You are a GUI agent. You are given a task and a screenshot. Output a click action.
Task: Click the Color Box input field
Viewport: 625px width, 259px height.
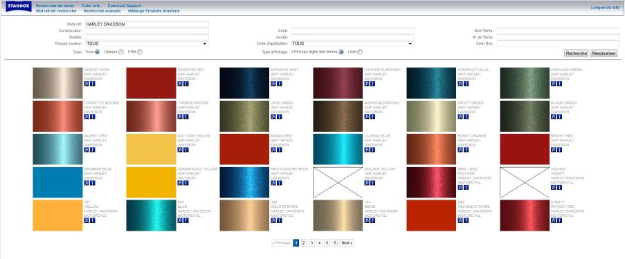pyautogui.click(x=558, y=44)
